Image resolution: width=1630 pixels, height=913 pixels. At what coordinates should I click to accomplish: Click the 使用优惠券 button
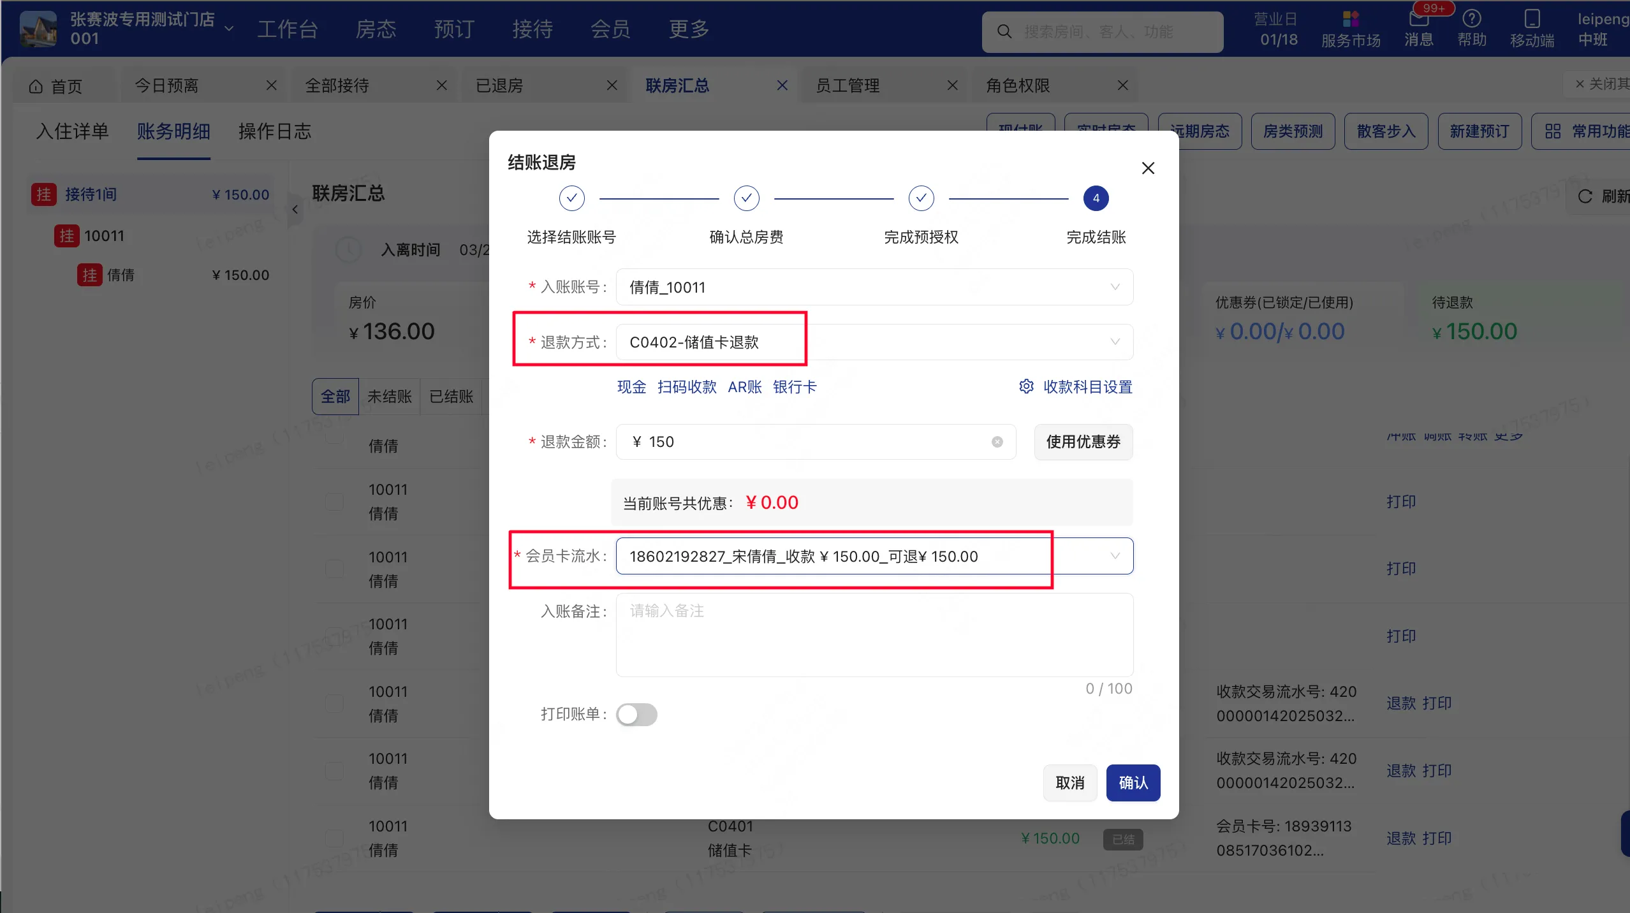[x=1083, y=442]
